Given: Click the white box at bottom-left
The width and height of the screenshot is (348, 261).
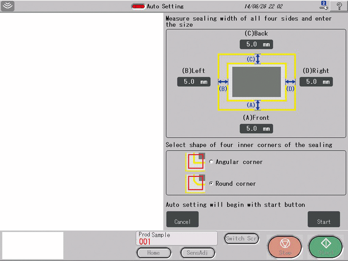Looking at the screenshot, I should coord(33,245).
